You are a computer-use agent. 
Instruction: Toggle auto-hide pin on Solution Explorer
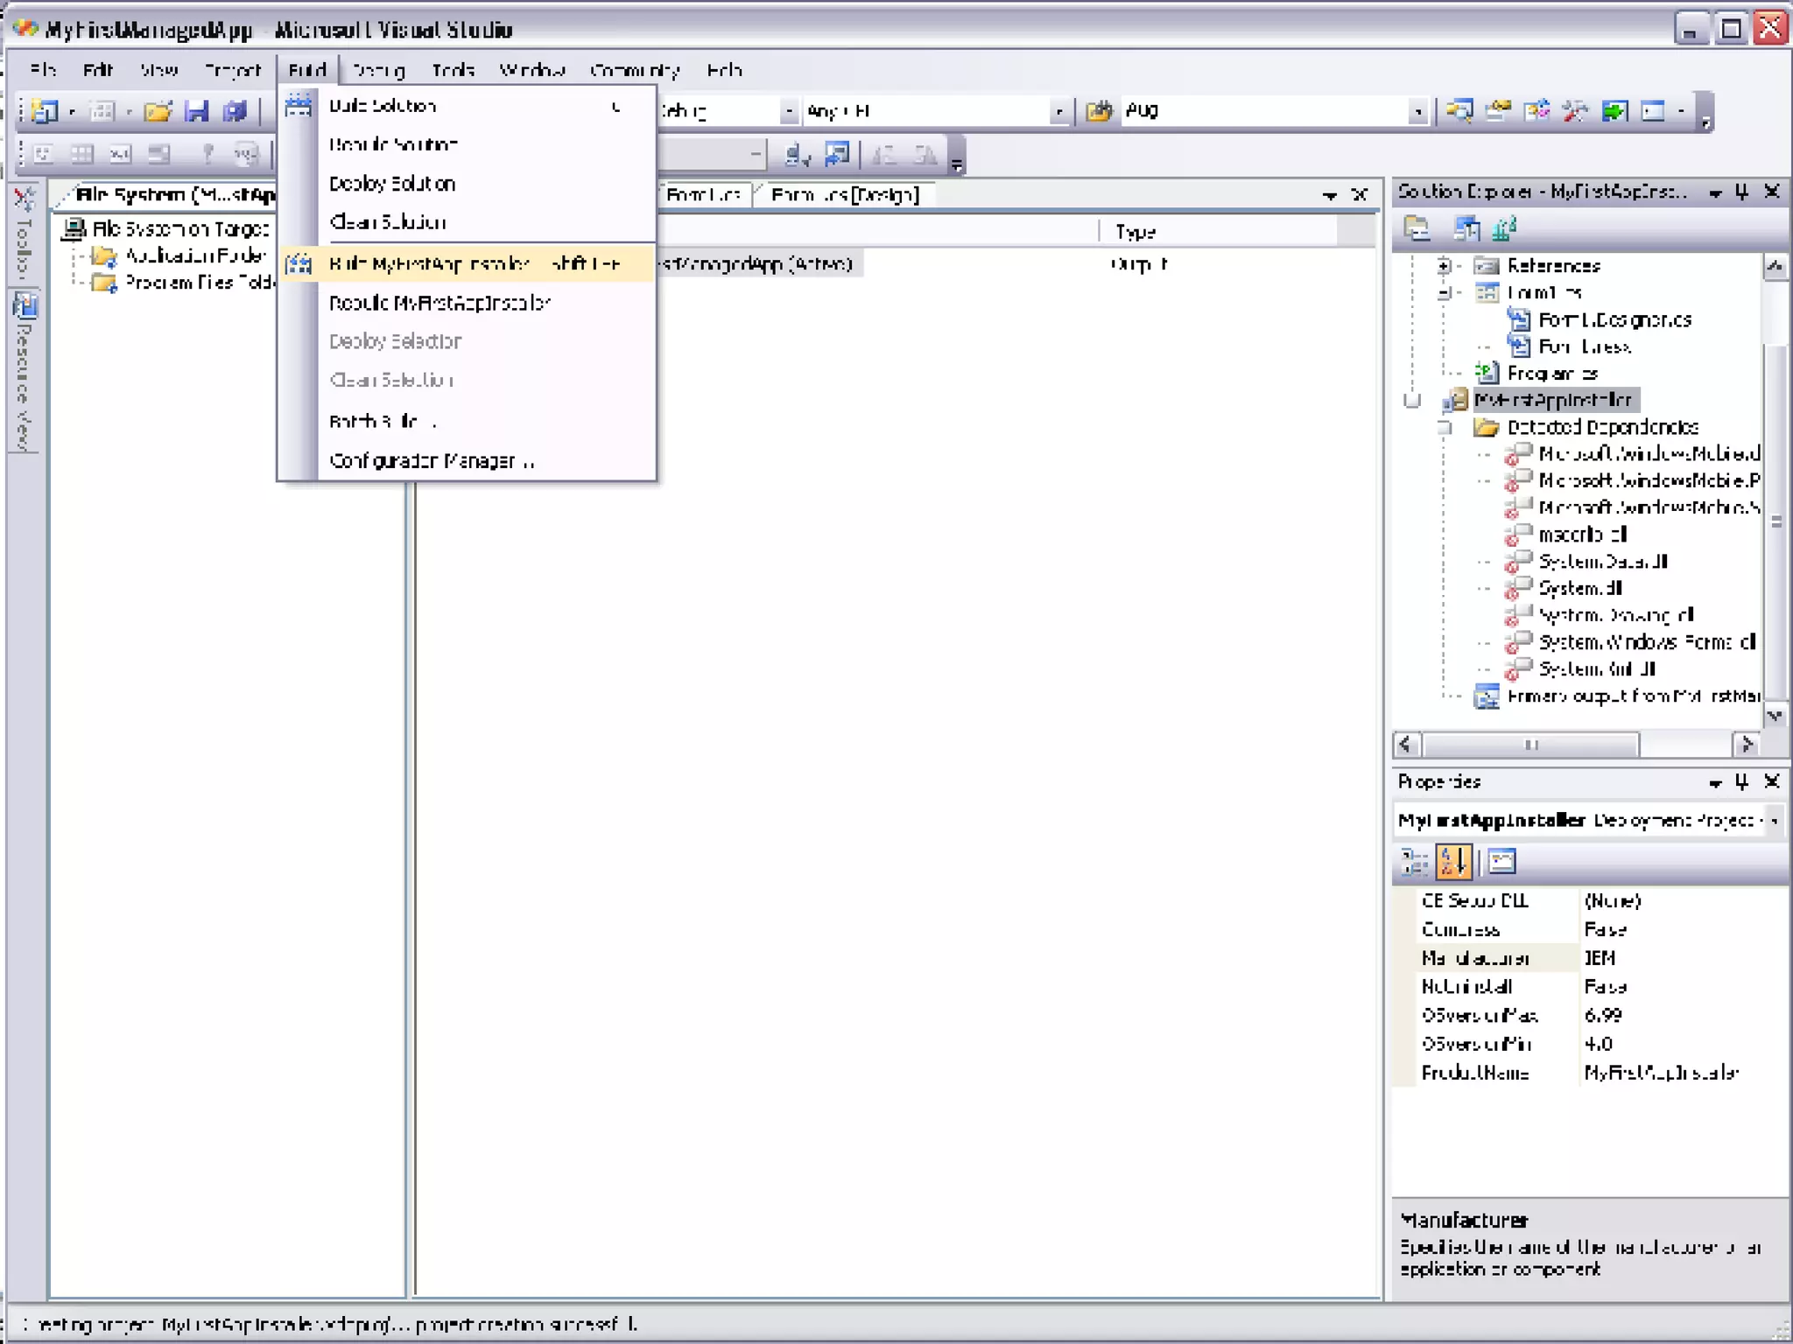(x=1741, y=192)
